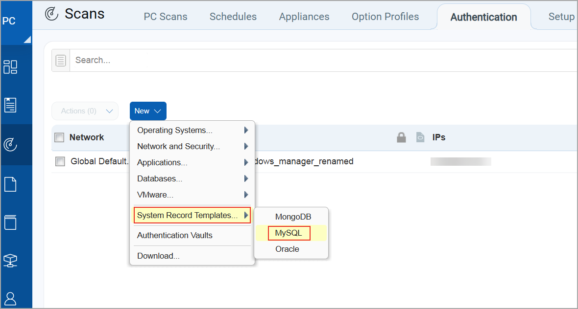Click inside the Search field
Image resolution: width=578 pixels, height=309 pixels.
[x=294, y=61]
